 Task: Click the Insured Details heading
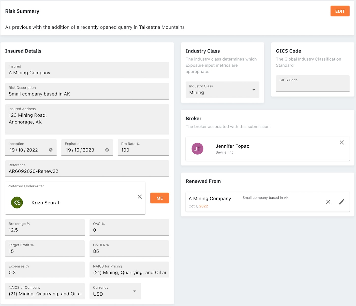coord(23,51)
